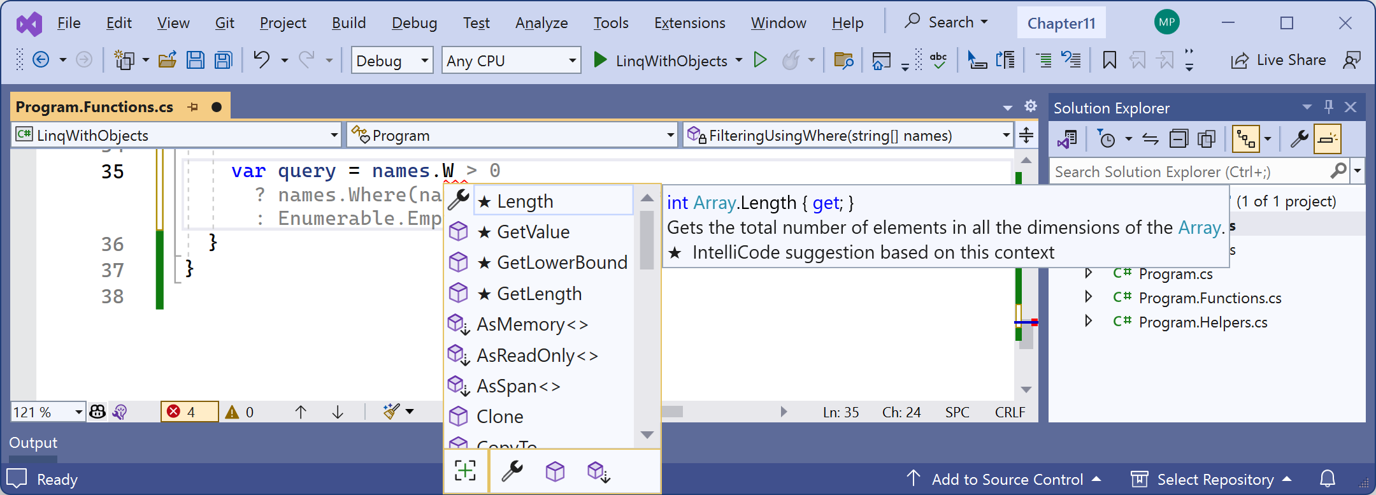Toggle file nesting button in Solution Explorer
Screen dimensions: 1376x495
click(1245, 138)
